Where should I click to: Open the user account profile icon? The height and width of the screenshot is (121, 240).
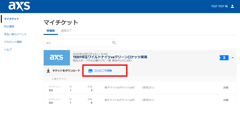tap(232, 6)
